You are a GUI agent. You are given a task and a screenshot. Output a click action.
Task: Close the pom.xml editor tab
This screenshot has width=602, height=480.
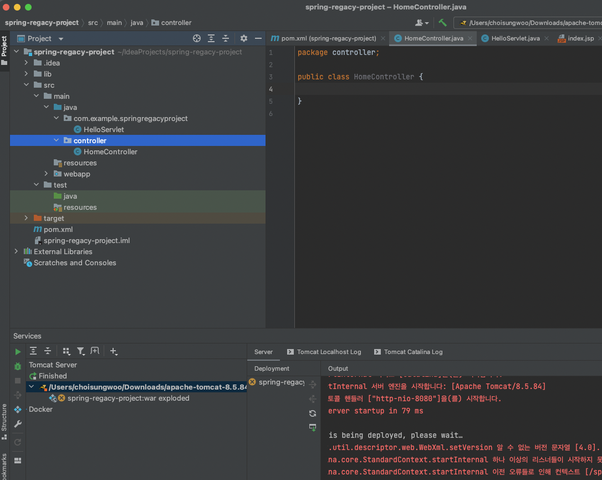(x=383, y=38)
